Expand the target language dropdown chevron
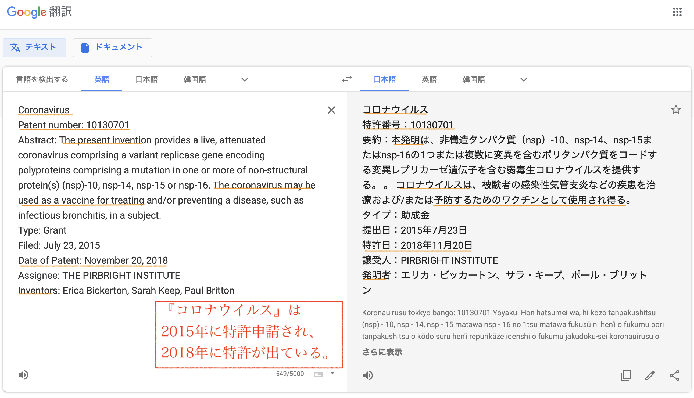Screen dimensions: 694x398 click(x=524, y=79)
